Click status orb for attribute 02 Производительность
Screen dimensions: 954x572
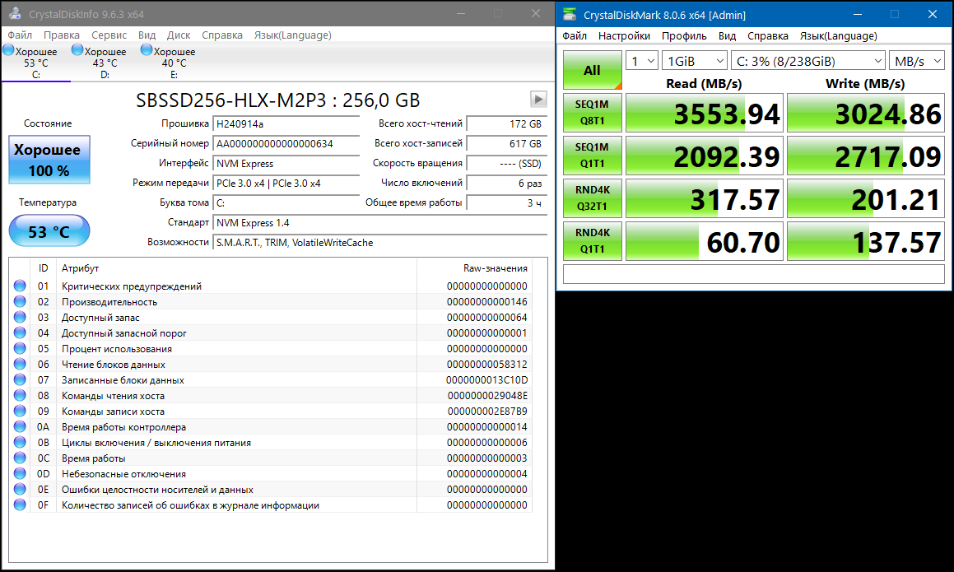click(20, 301)
